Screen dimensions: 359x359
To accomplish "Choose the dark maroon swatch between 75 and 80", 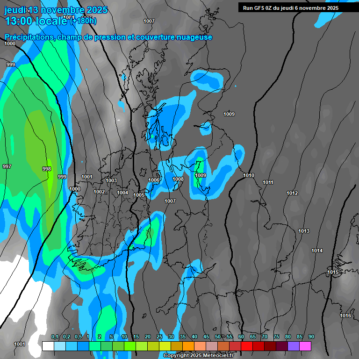I will coord(282,346).
